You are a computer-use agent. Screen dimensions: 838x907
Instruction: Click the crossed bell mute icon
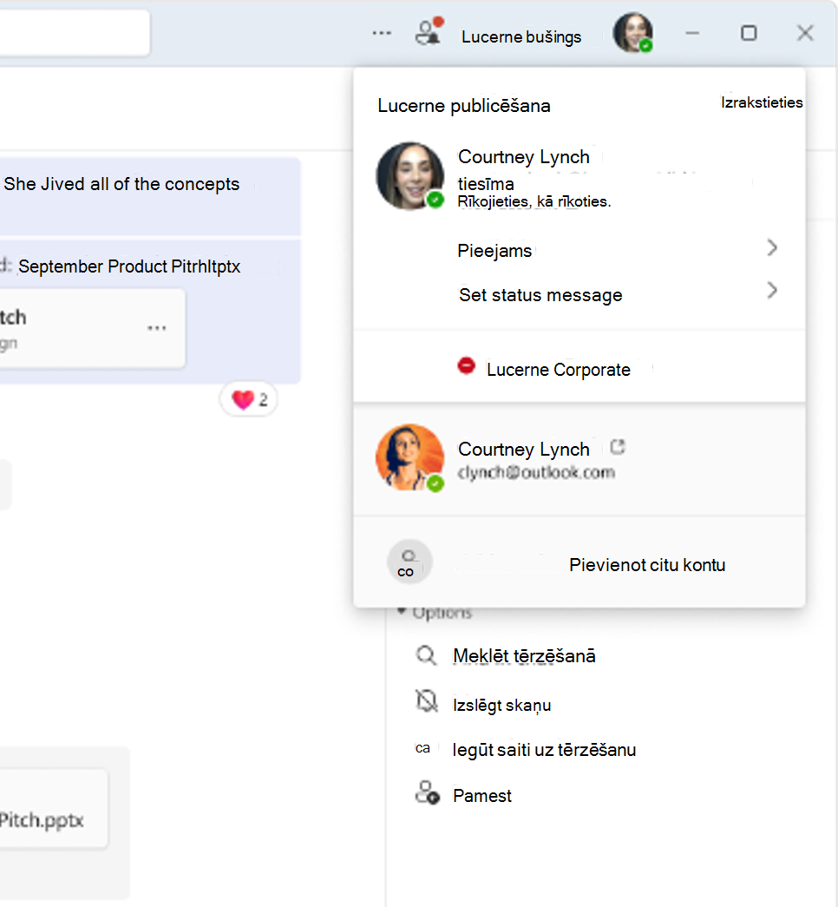click(427, 701)
